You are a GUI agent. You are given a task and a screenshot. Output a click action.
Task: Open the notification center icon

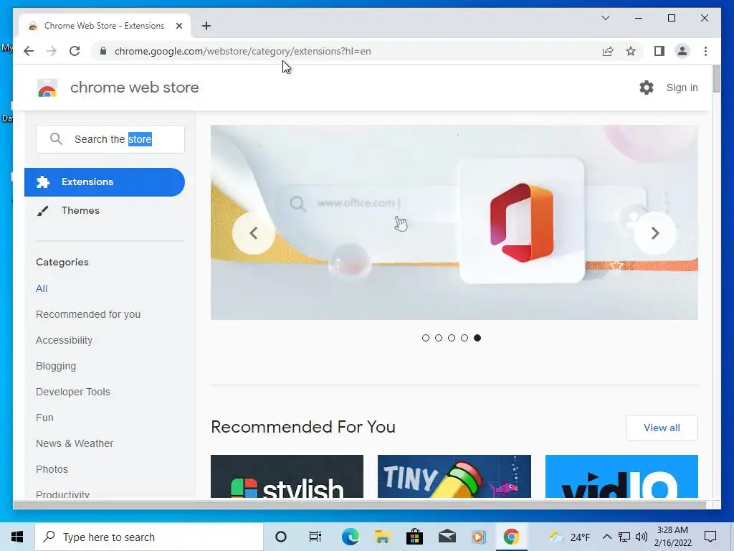[x=710, y=537]
